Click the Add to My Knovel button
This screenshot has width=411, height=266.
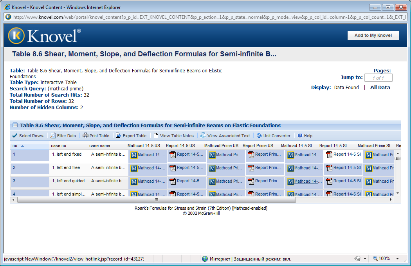(373, 35)
